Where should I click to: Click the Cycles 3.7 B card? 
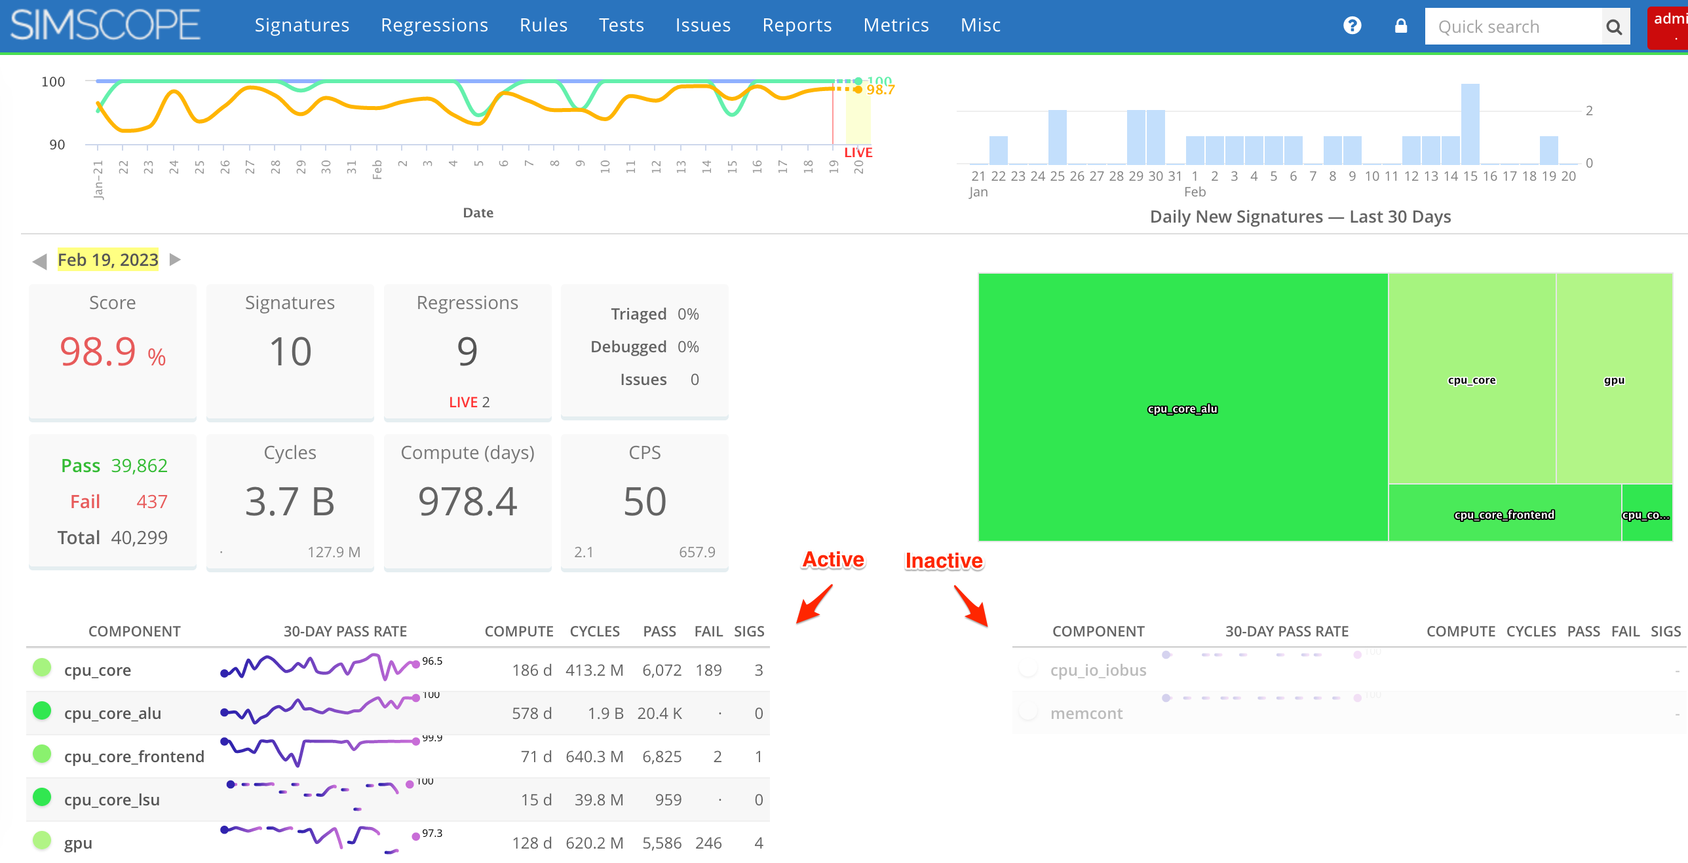(x=290, y=502)
